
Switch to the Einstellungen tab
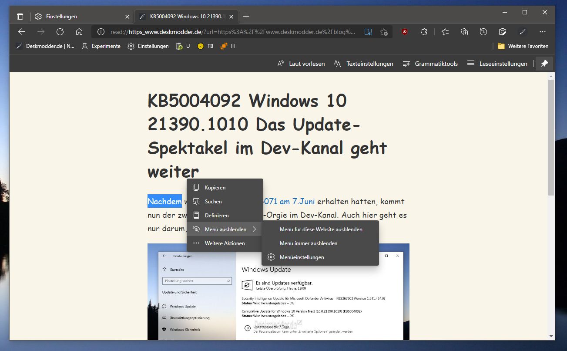click(x=82, y=17)
